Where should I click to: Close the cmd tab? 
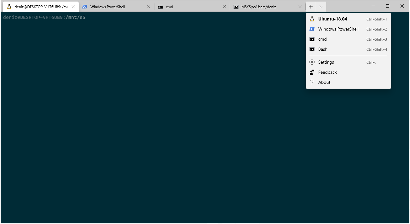coord(224,7)
